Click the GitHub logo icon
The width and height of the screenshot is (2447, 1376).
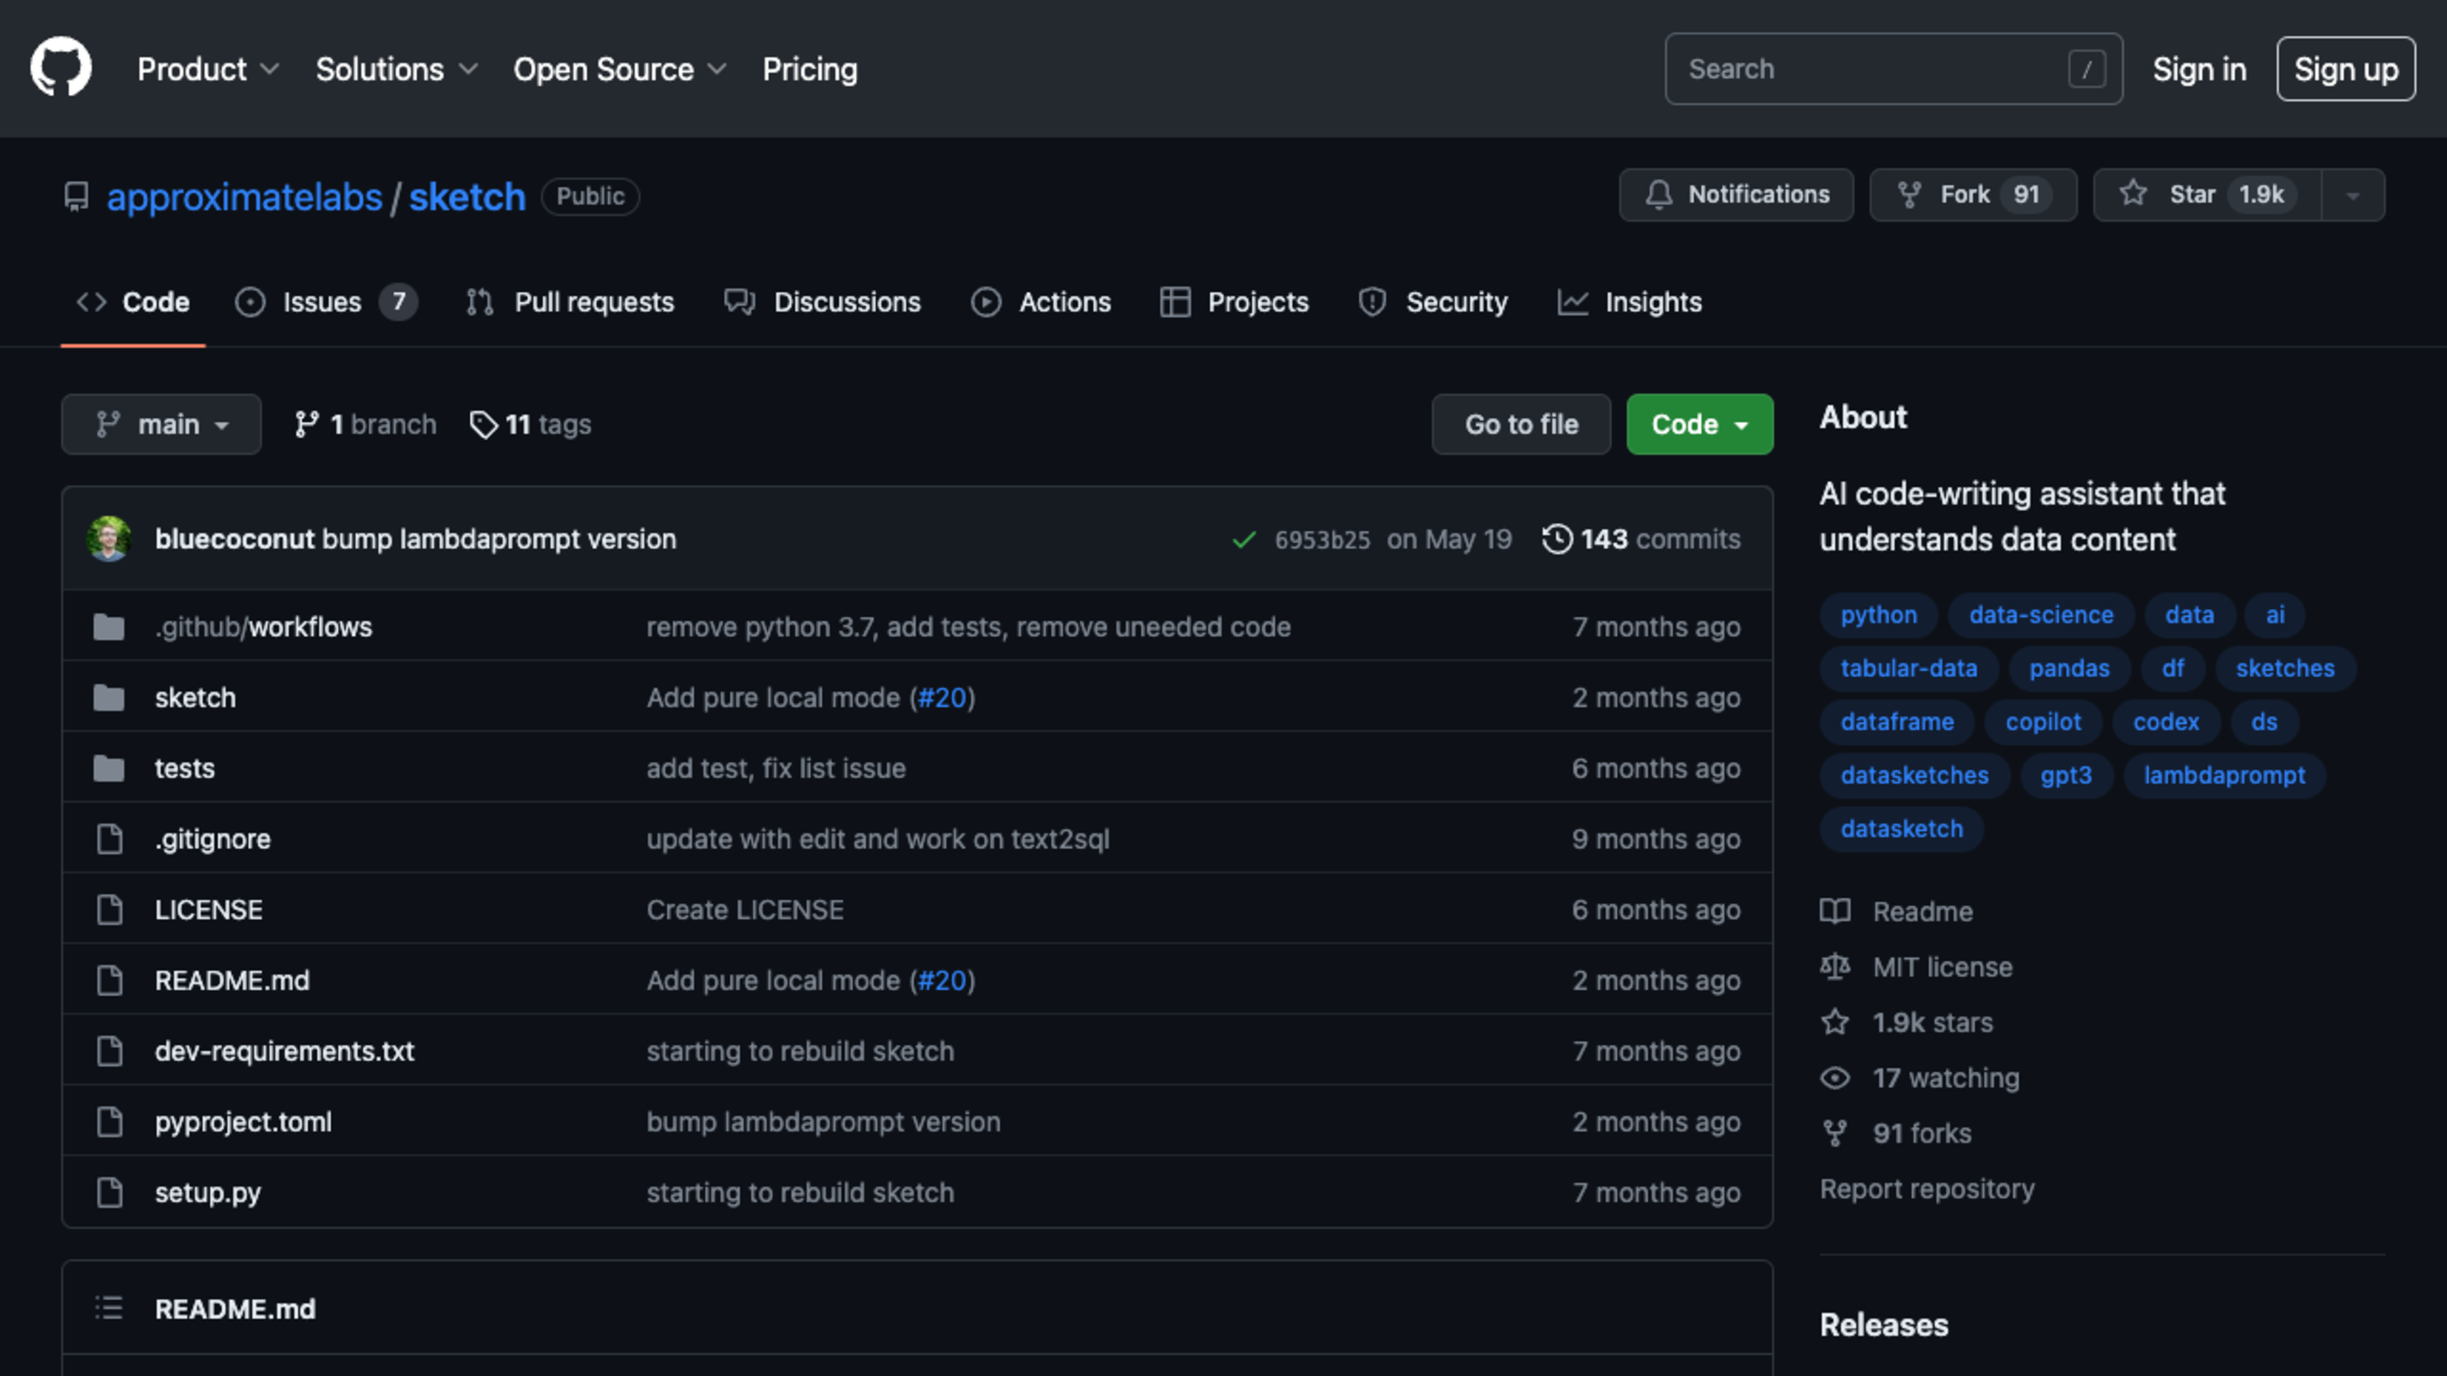click(61, 68)
